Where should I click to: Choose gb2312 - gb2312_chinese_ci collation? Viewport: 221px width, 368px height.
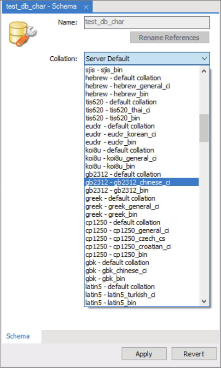[141, 182]
